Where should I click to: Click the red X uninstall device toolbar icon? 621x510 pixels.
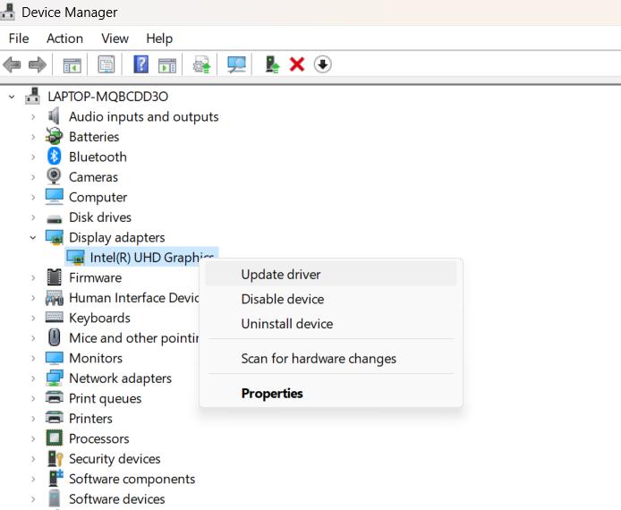pyautogui.click(x=297, y=64)
